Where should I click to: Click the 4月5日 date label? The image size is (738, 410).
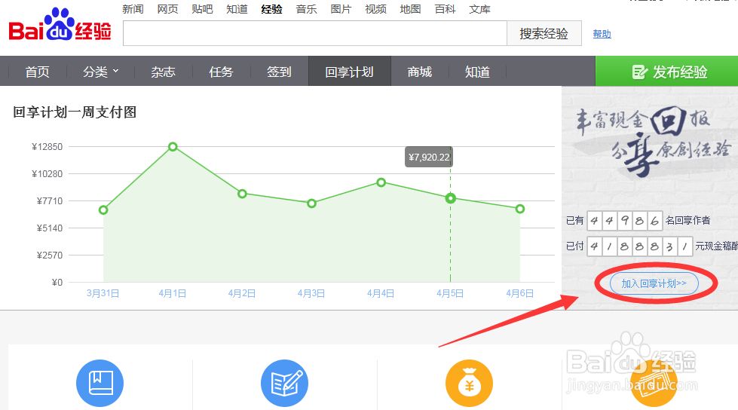[x=450, y=294]
